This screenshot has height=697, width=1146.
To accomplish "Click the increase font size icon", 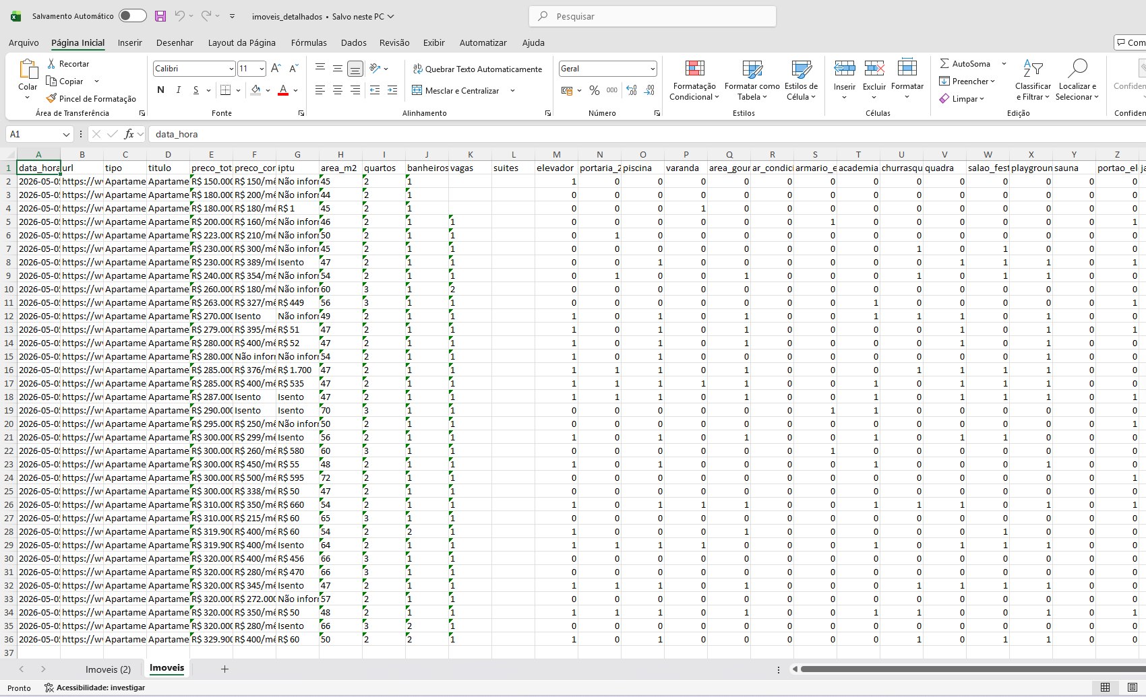I will (x=276, y=68).
